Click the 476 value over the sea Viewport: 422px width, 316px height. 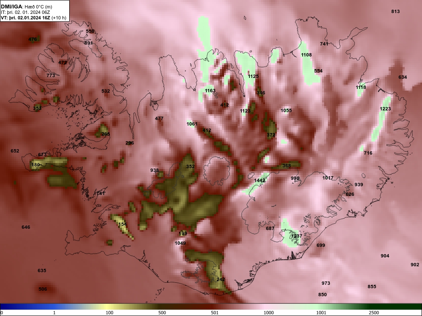coord(32,39)
